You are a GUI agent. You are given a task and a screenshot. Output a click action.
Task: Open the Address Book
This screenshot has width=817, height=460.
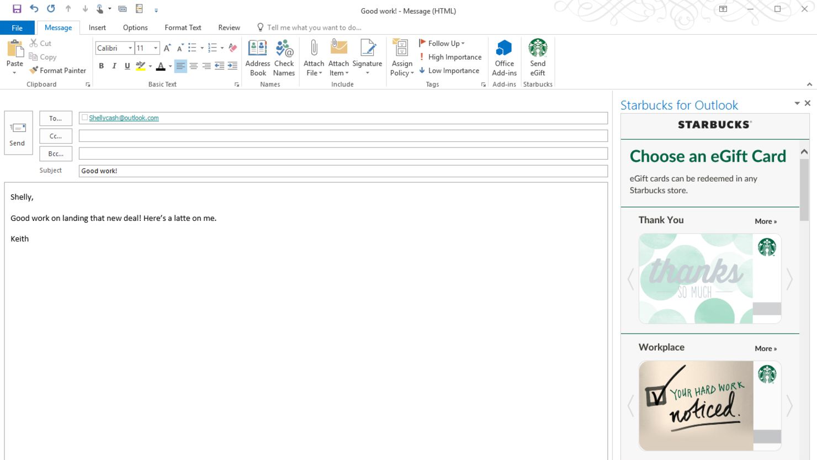pyautogui.click(x=258, y=57)
